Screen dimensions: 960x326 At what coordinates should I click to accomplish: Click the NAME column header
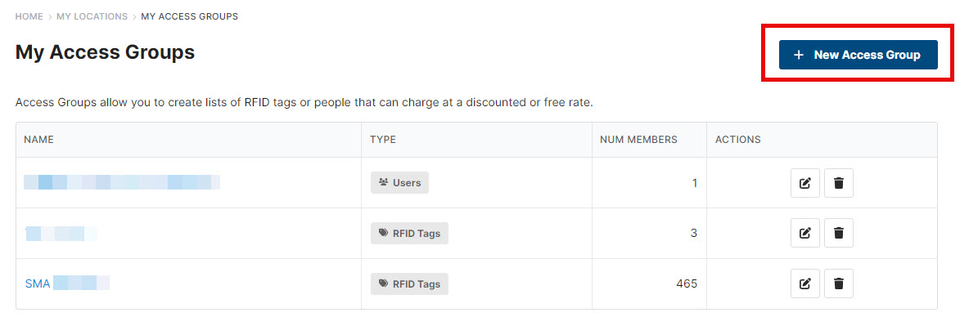pos(38,140)
